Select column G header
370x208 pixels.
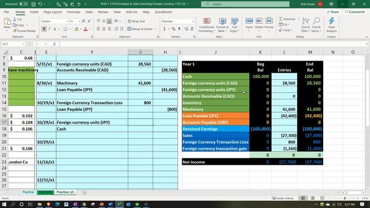click(140, 52)
